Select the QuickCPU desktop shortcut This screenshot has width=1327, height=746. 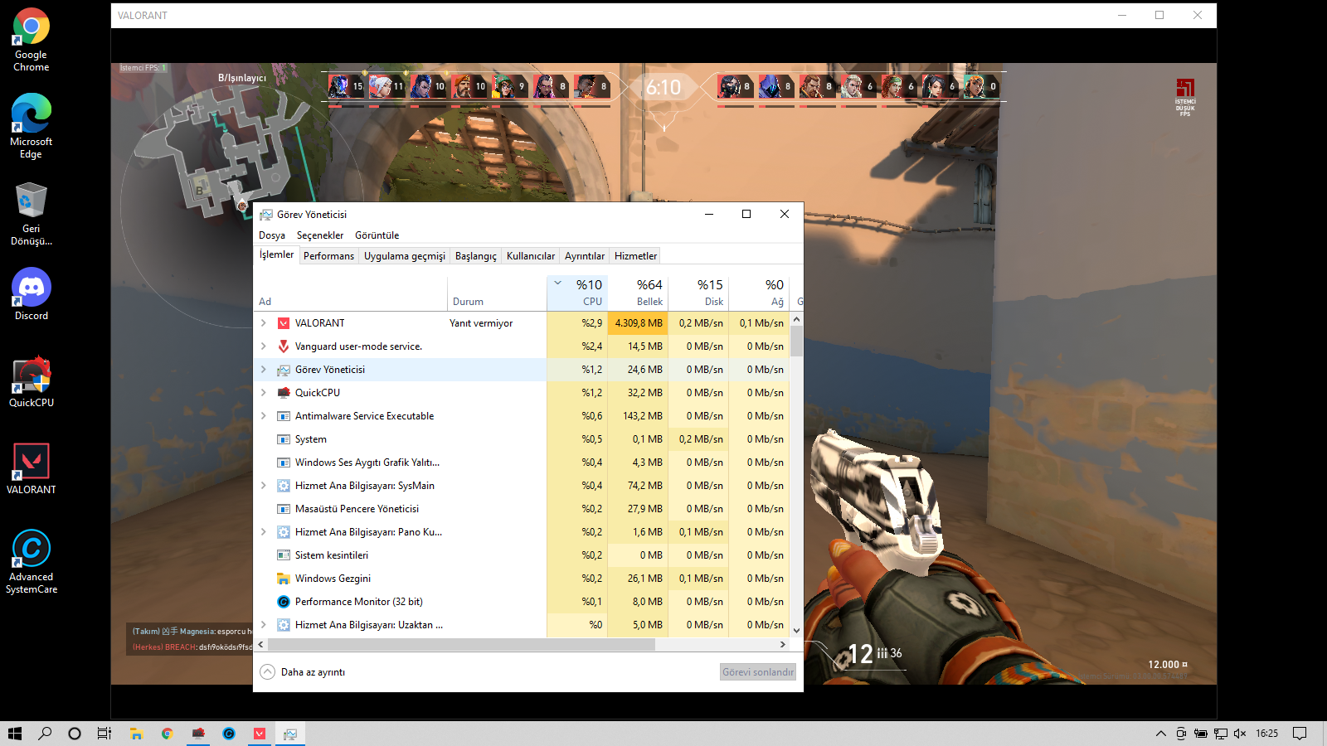32,381
